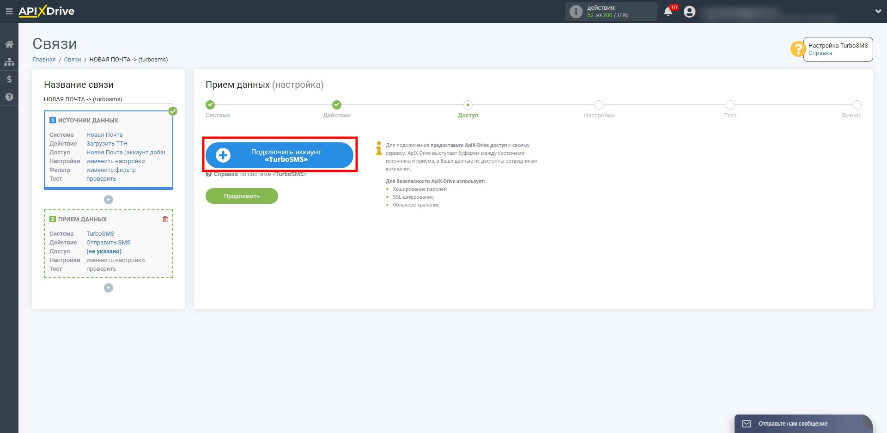Viewport: 887px width, 433px height.
Task: Open Новая Почта system link
Action: coord(104,135)
